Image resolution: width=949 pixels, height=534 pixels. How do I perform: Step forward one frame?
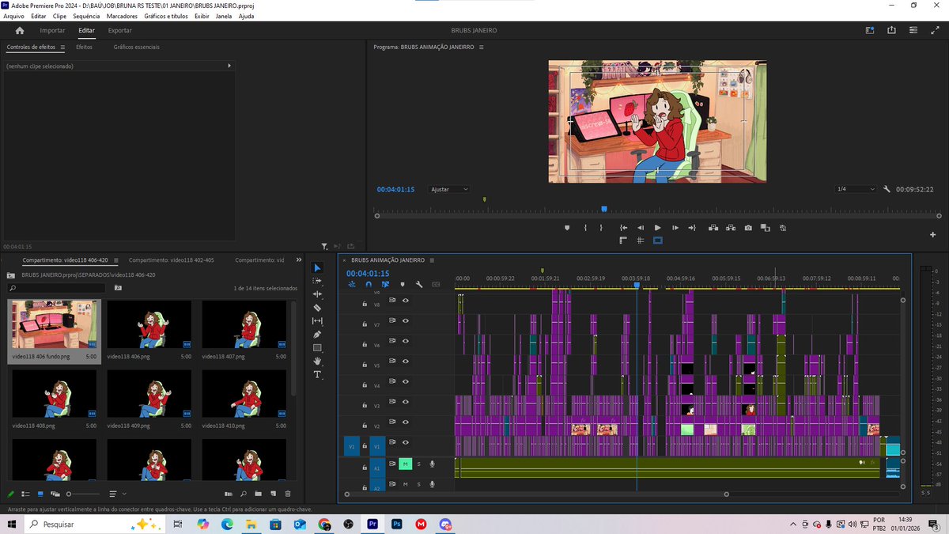click(675, 228)
